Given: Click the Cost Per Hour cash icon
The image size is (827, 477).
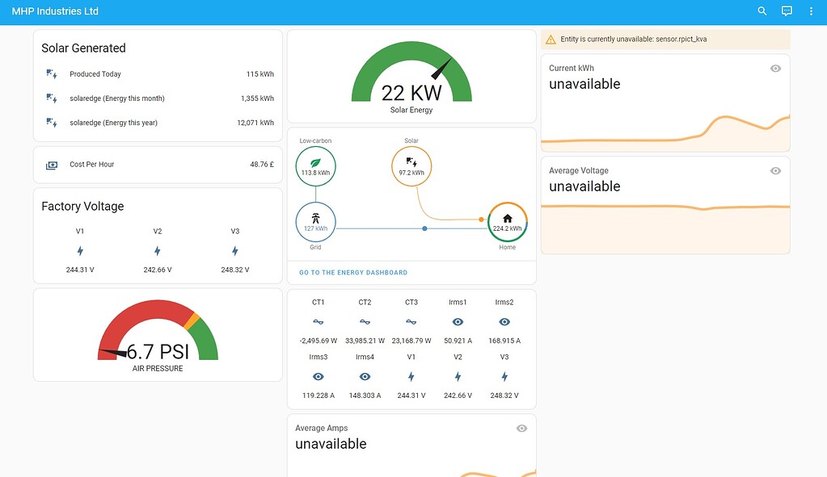Looking at the screenshot, I should [x=53, y=165].
